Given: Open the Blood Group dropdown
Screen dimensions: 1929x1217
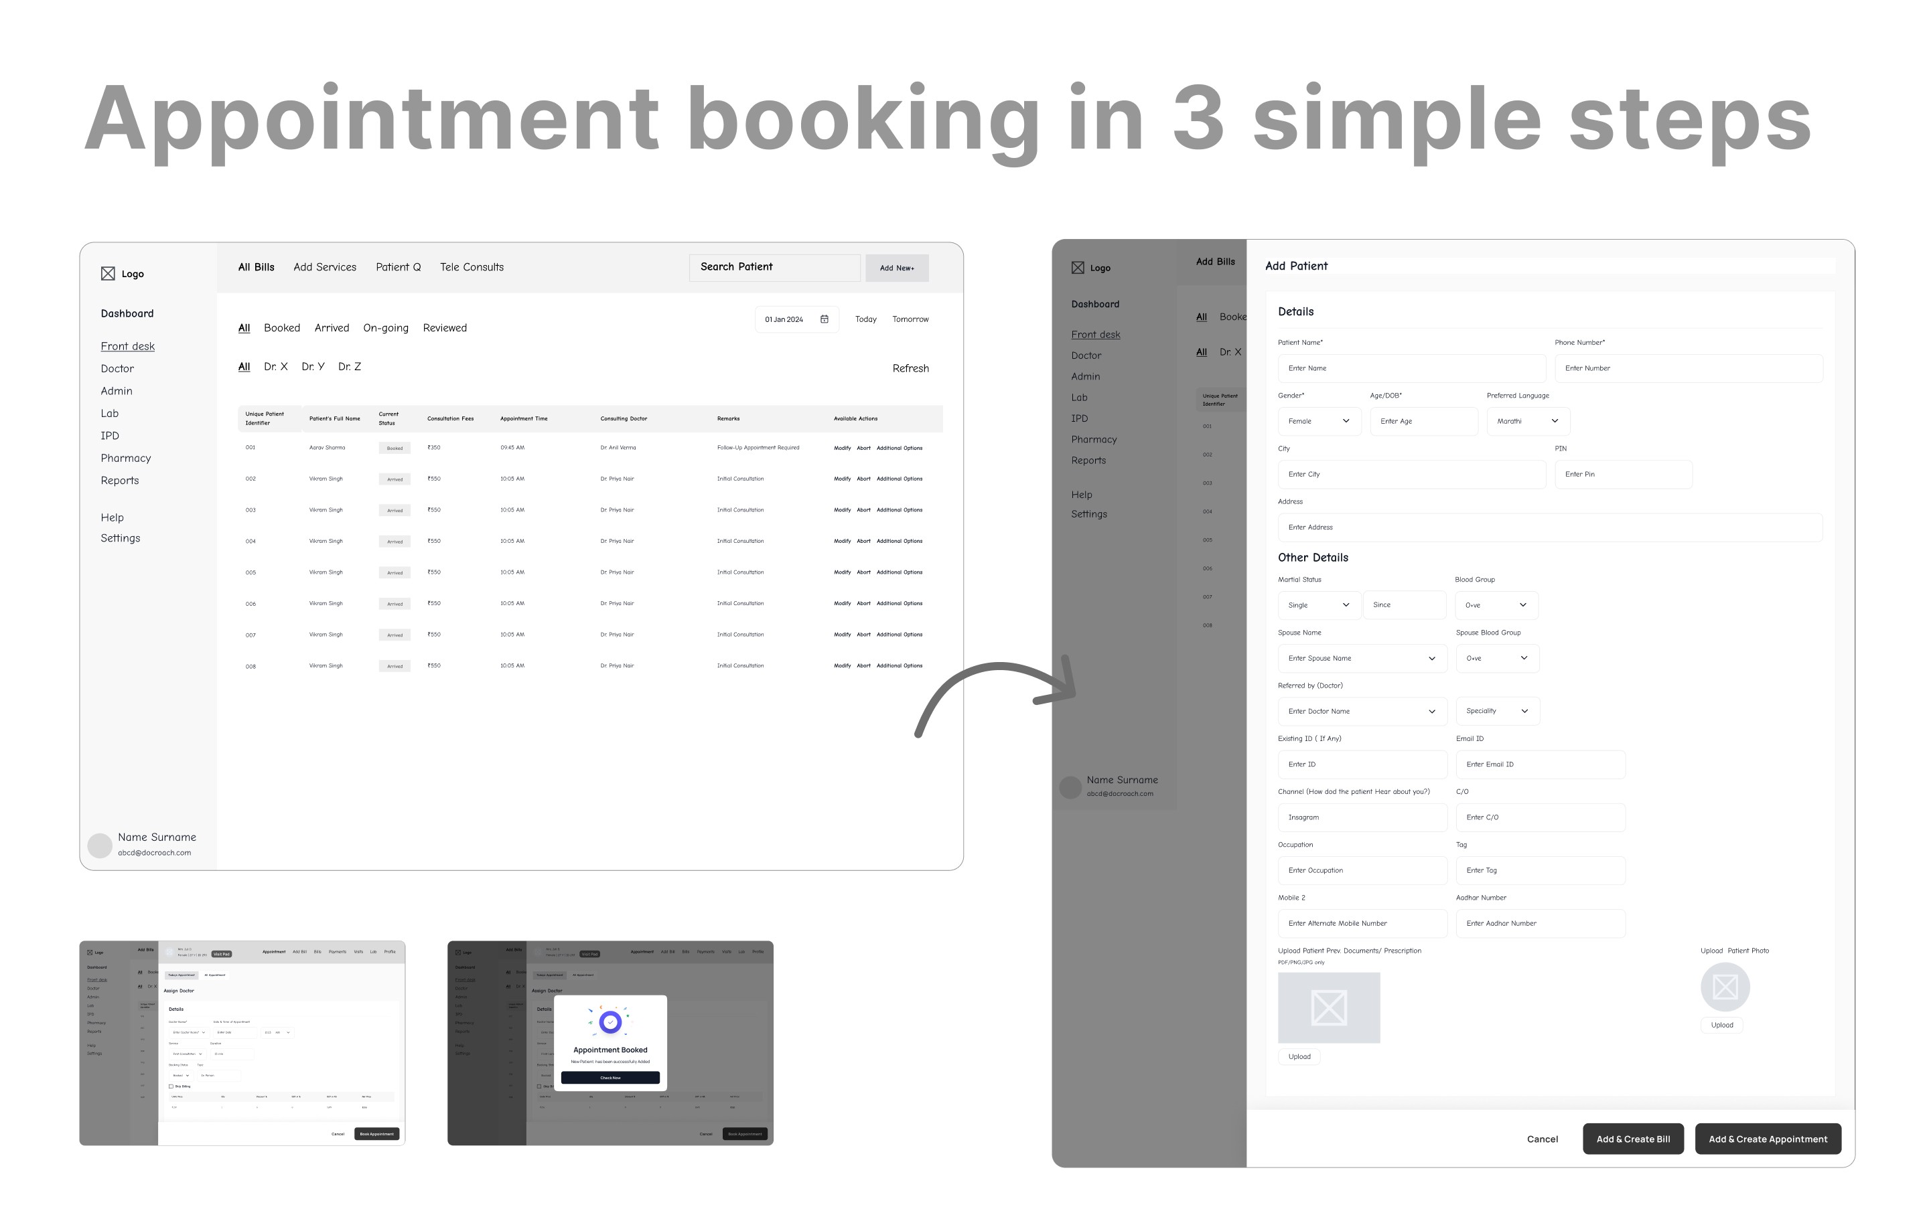Looking at the screenshot, I should [x=1496, y=605].
